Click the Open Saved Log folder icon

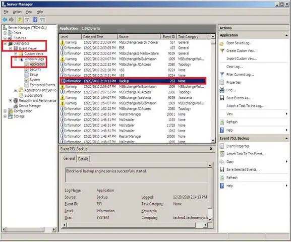coord(222,43)
